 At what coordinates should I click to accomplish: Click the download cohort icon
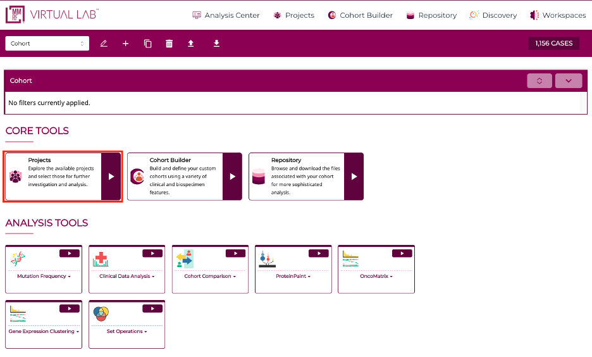(216, 44)
